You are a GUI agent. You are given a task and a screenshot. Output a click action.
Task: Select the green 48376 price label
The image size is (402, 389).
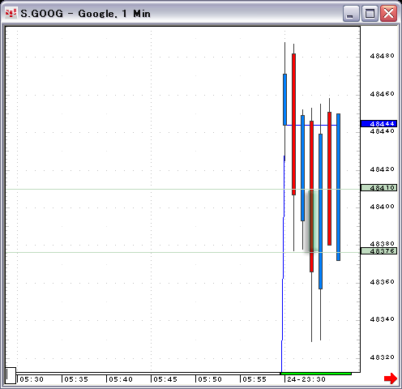coord(378,251)
